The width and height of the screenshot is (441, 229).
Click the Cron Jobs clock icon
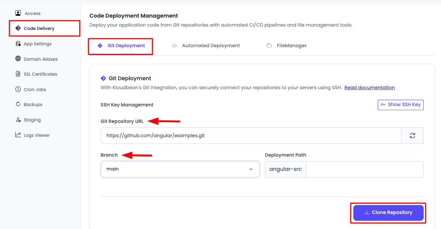point(18,89)
